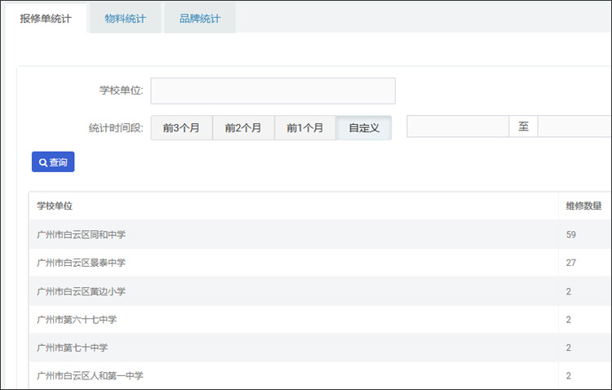Viewport: 612px width, 390px height.
Task: Click the 学校单位 column header
Action: click(x=60, y=206)
